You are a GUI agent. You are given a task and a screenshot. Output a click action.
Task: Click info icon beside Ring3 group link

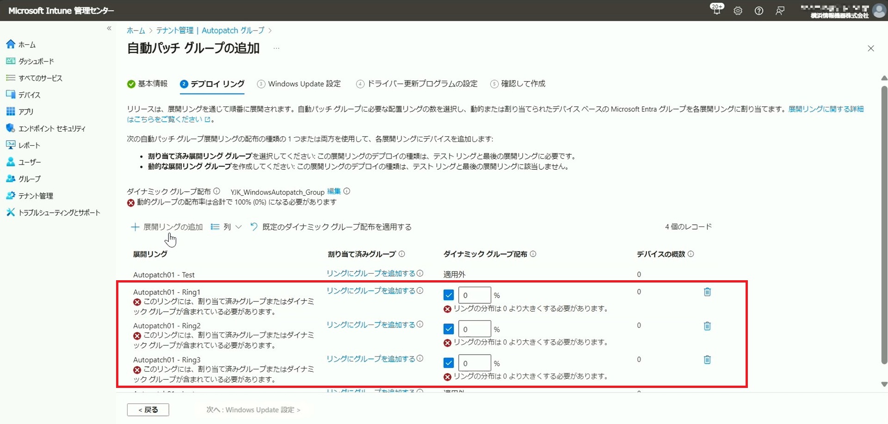click(x=420, y=358)
